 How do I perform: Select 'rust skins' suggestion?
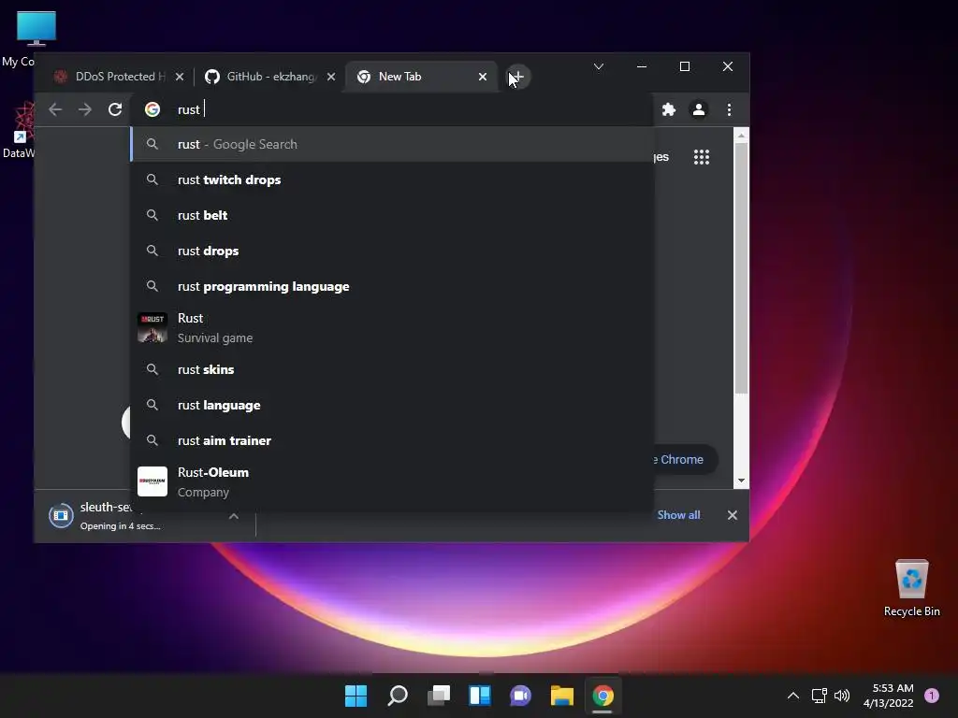coord(392,369)
